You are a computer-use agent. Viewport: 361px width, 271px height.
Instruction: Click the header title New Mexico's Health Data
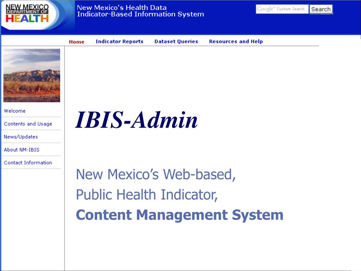tap(122, 8)
